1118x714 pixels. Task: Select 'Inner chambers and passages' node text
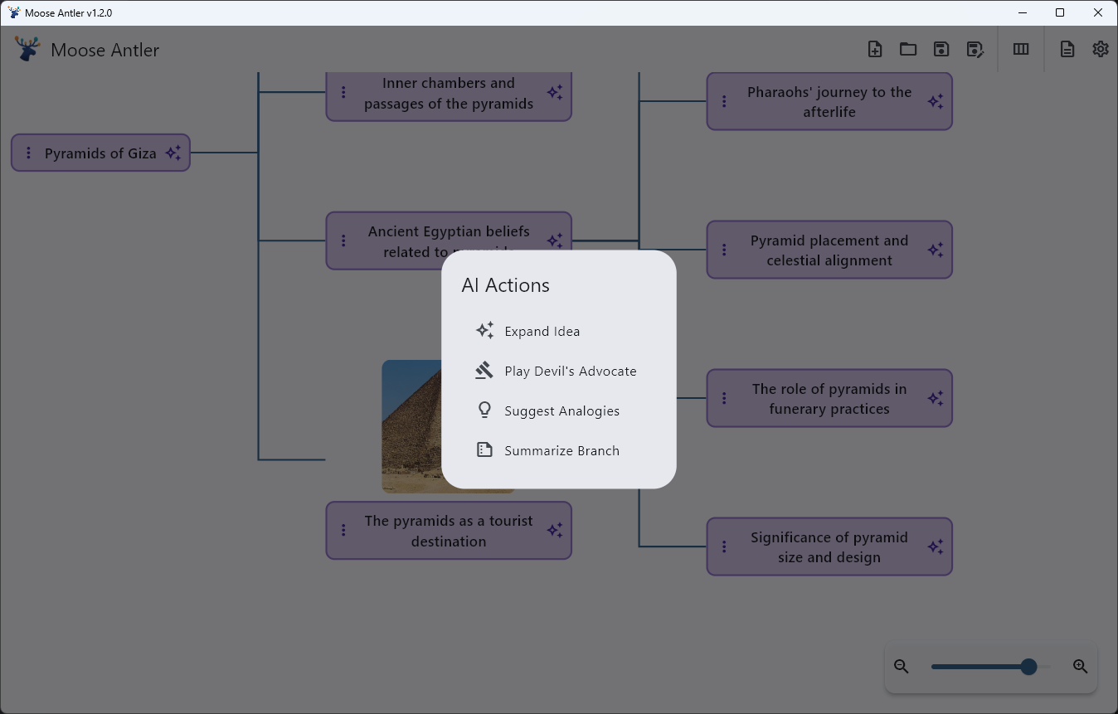coord(449,93)
